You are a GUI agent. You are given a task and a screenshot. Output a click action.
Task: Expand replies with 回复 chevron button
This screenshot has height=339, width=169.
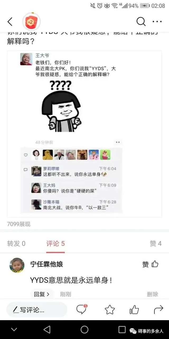[x=42, y=294]
